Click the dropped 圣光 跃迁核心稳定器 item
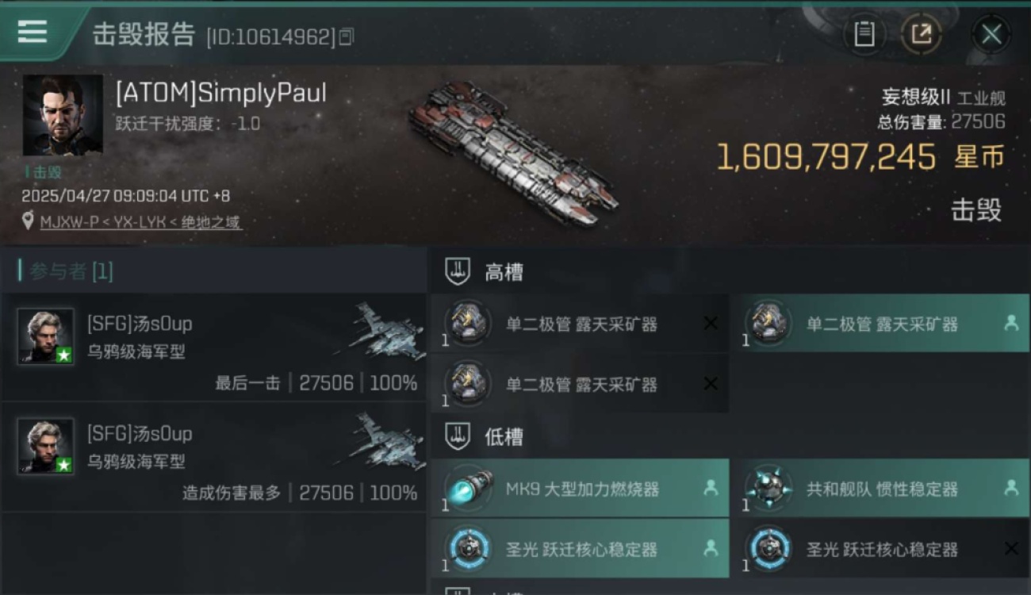 [580, 549]
